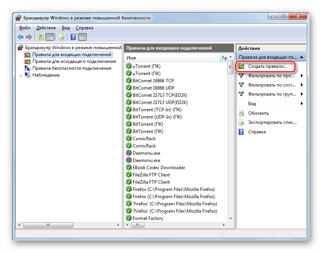The height and width of the screenshot is (253, 322).
Task: Sort by the Имя column header
Action: (172, 58)
